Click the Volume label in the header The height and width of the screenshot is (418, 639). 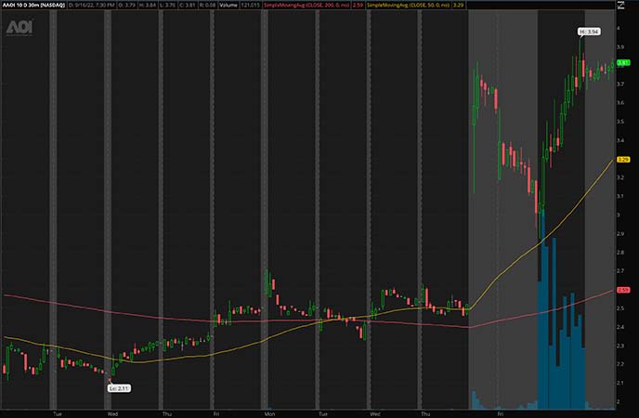228,6
